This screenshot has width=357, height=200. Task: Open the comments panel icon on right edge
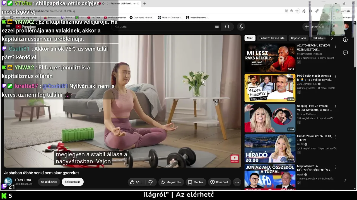[345, 53]
